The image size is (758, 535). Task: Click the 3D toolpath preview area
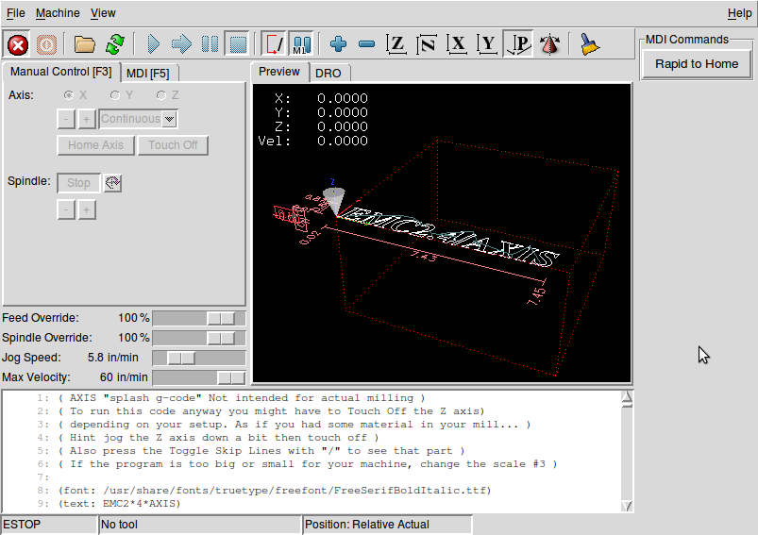(x=442, y=233)
